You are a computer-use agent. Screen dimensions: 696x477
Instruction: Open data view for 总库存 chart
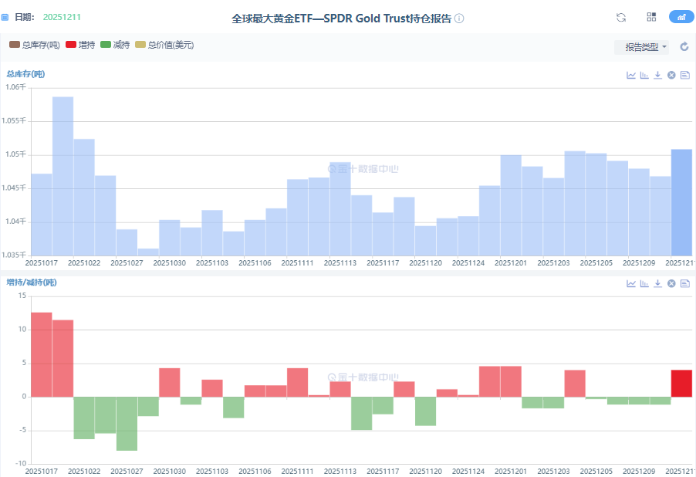(684, 75)
